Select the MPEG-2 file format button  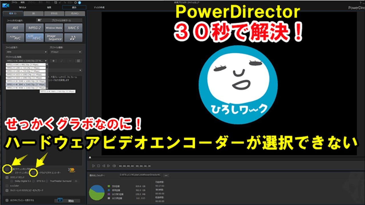point(35,28)
